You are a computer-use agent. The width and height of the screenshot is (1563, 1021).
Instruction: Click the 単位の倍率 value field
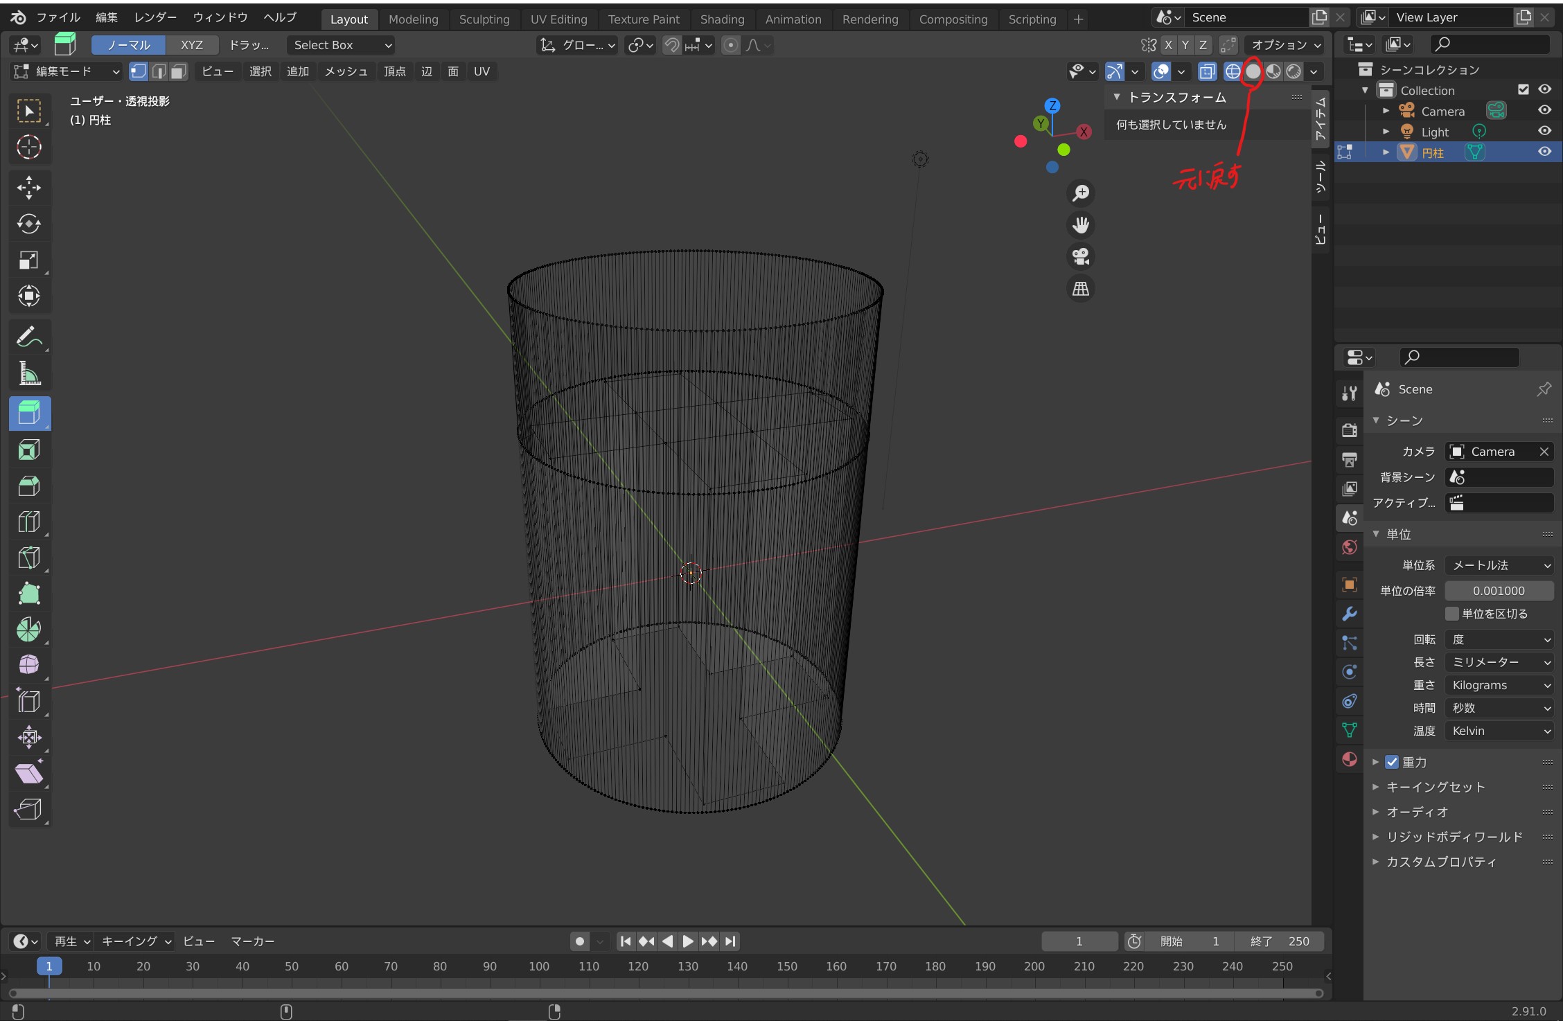[1499, 591]
